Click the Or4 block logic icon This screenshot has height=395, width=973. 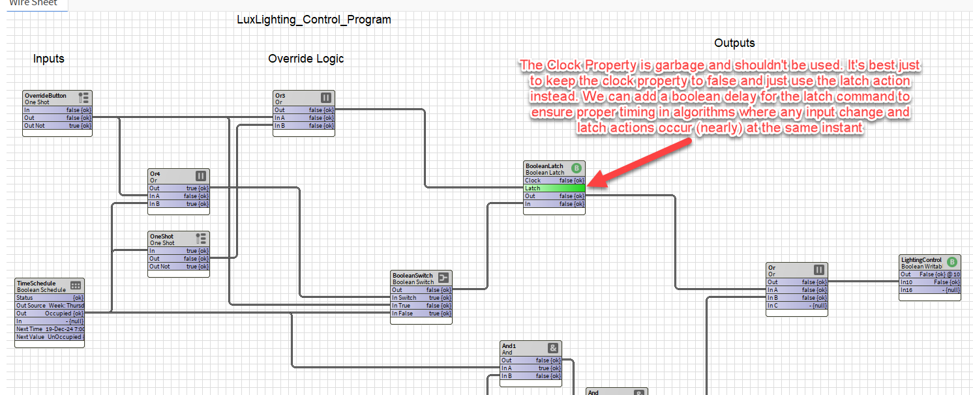[x=201, y=176]
